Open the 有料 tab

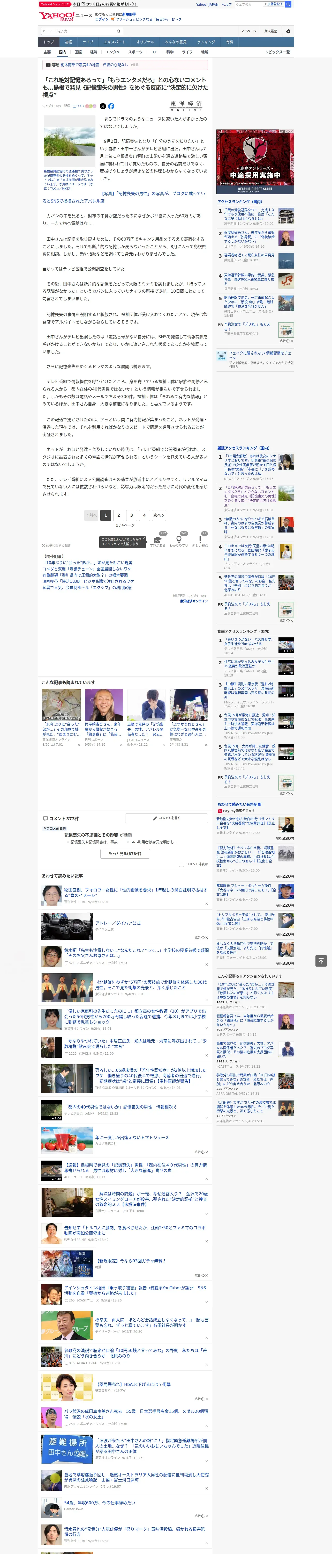point(229,42)
